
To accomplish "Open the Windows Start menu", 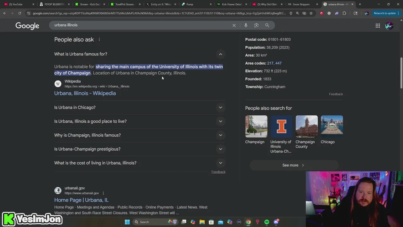I will [127, 222].
